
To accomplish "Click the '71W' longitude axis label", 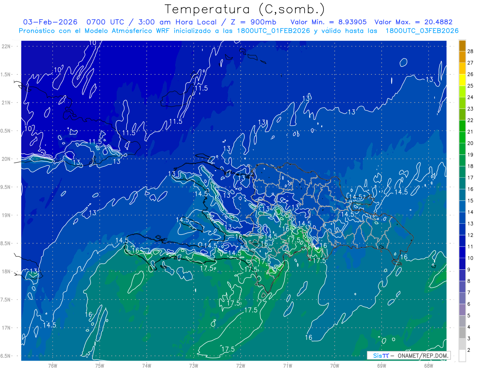I will pyautogui.click(x=287, y=365).
